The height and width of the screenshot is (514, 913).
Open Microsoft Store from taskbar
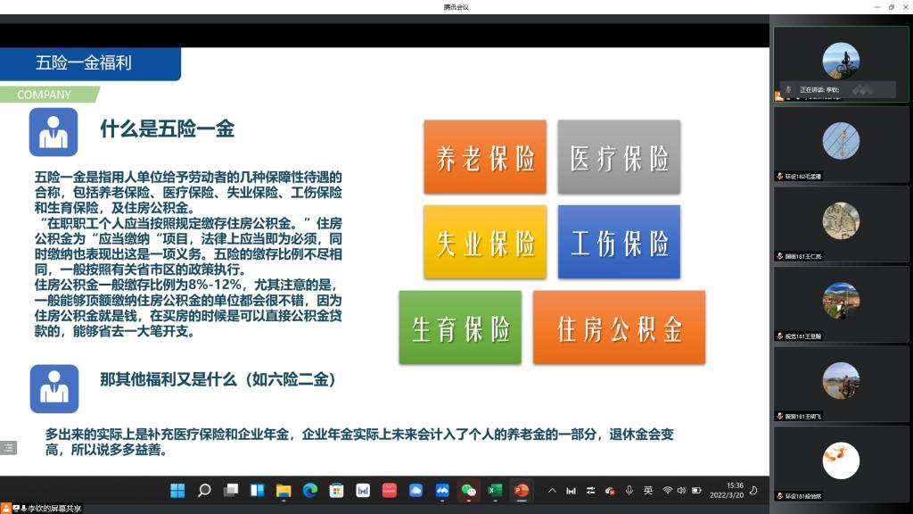(336, 490)
